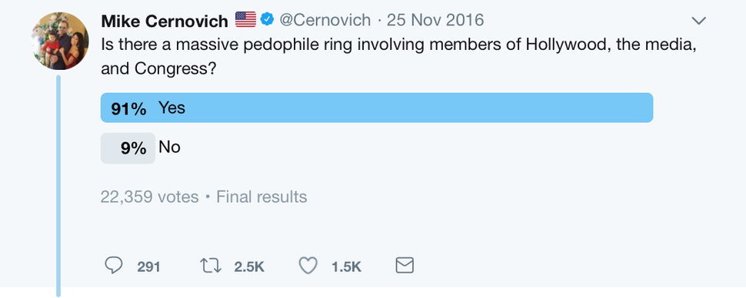Click the 291 replies count
This screenshot has width=746, height=298.
coord(149,267)
